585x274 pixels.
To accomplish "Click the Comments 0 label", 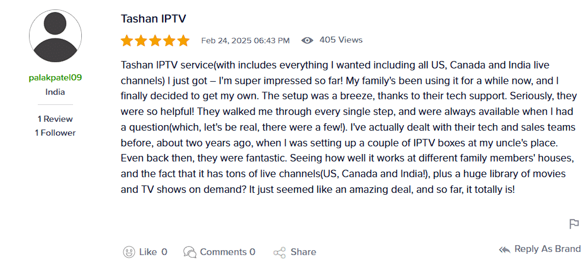I will point(228,252).
